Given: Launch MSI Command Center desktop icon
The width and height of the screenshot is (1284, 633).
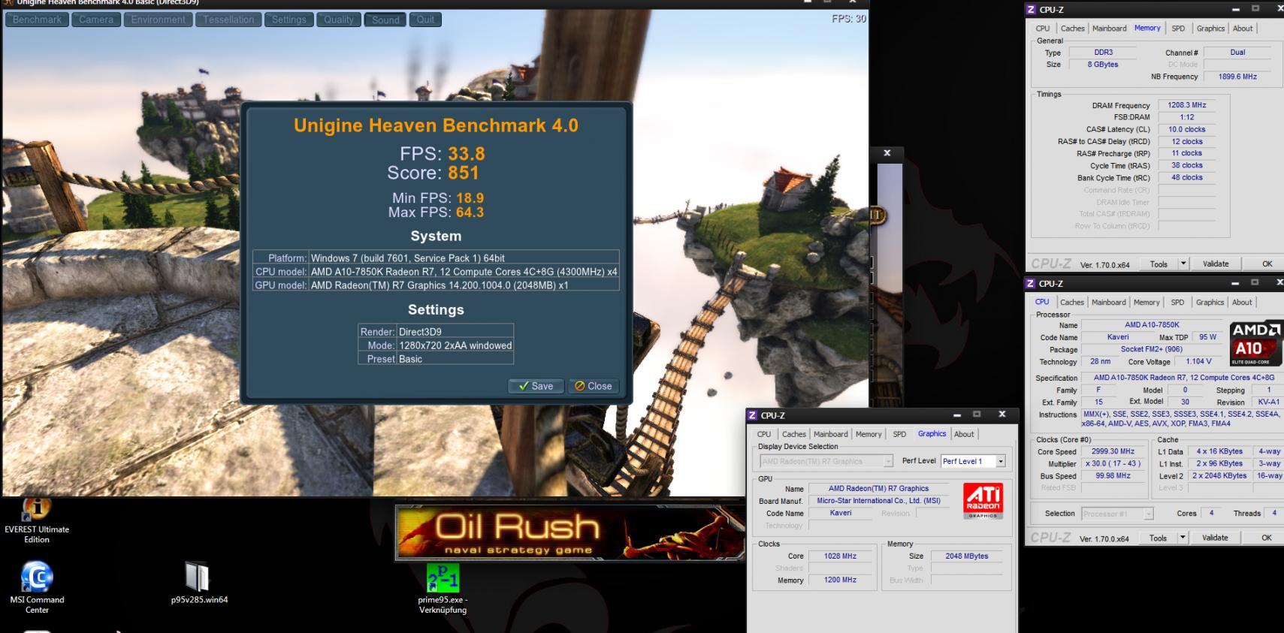Looking at the screenshot, I should (x=37, y=588).
